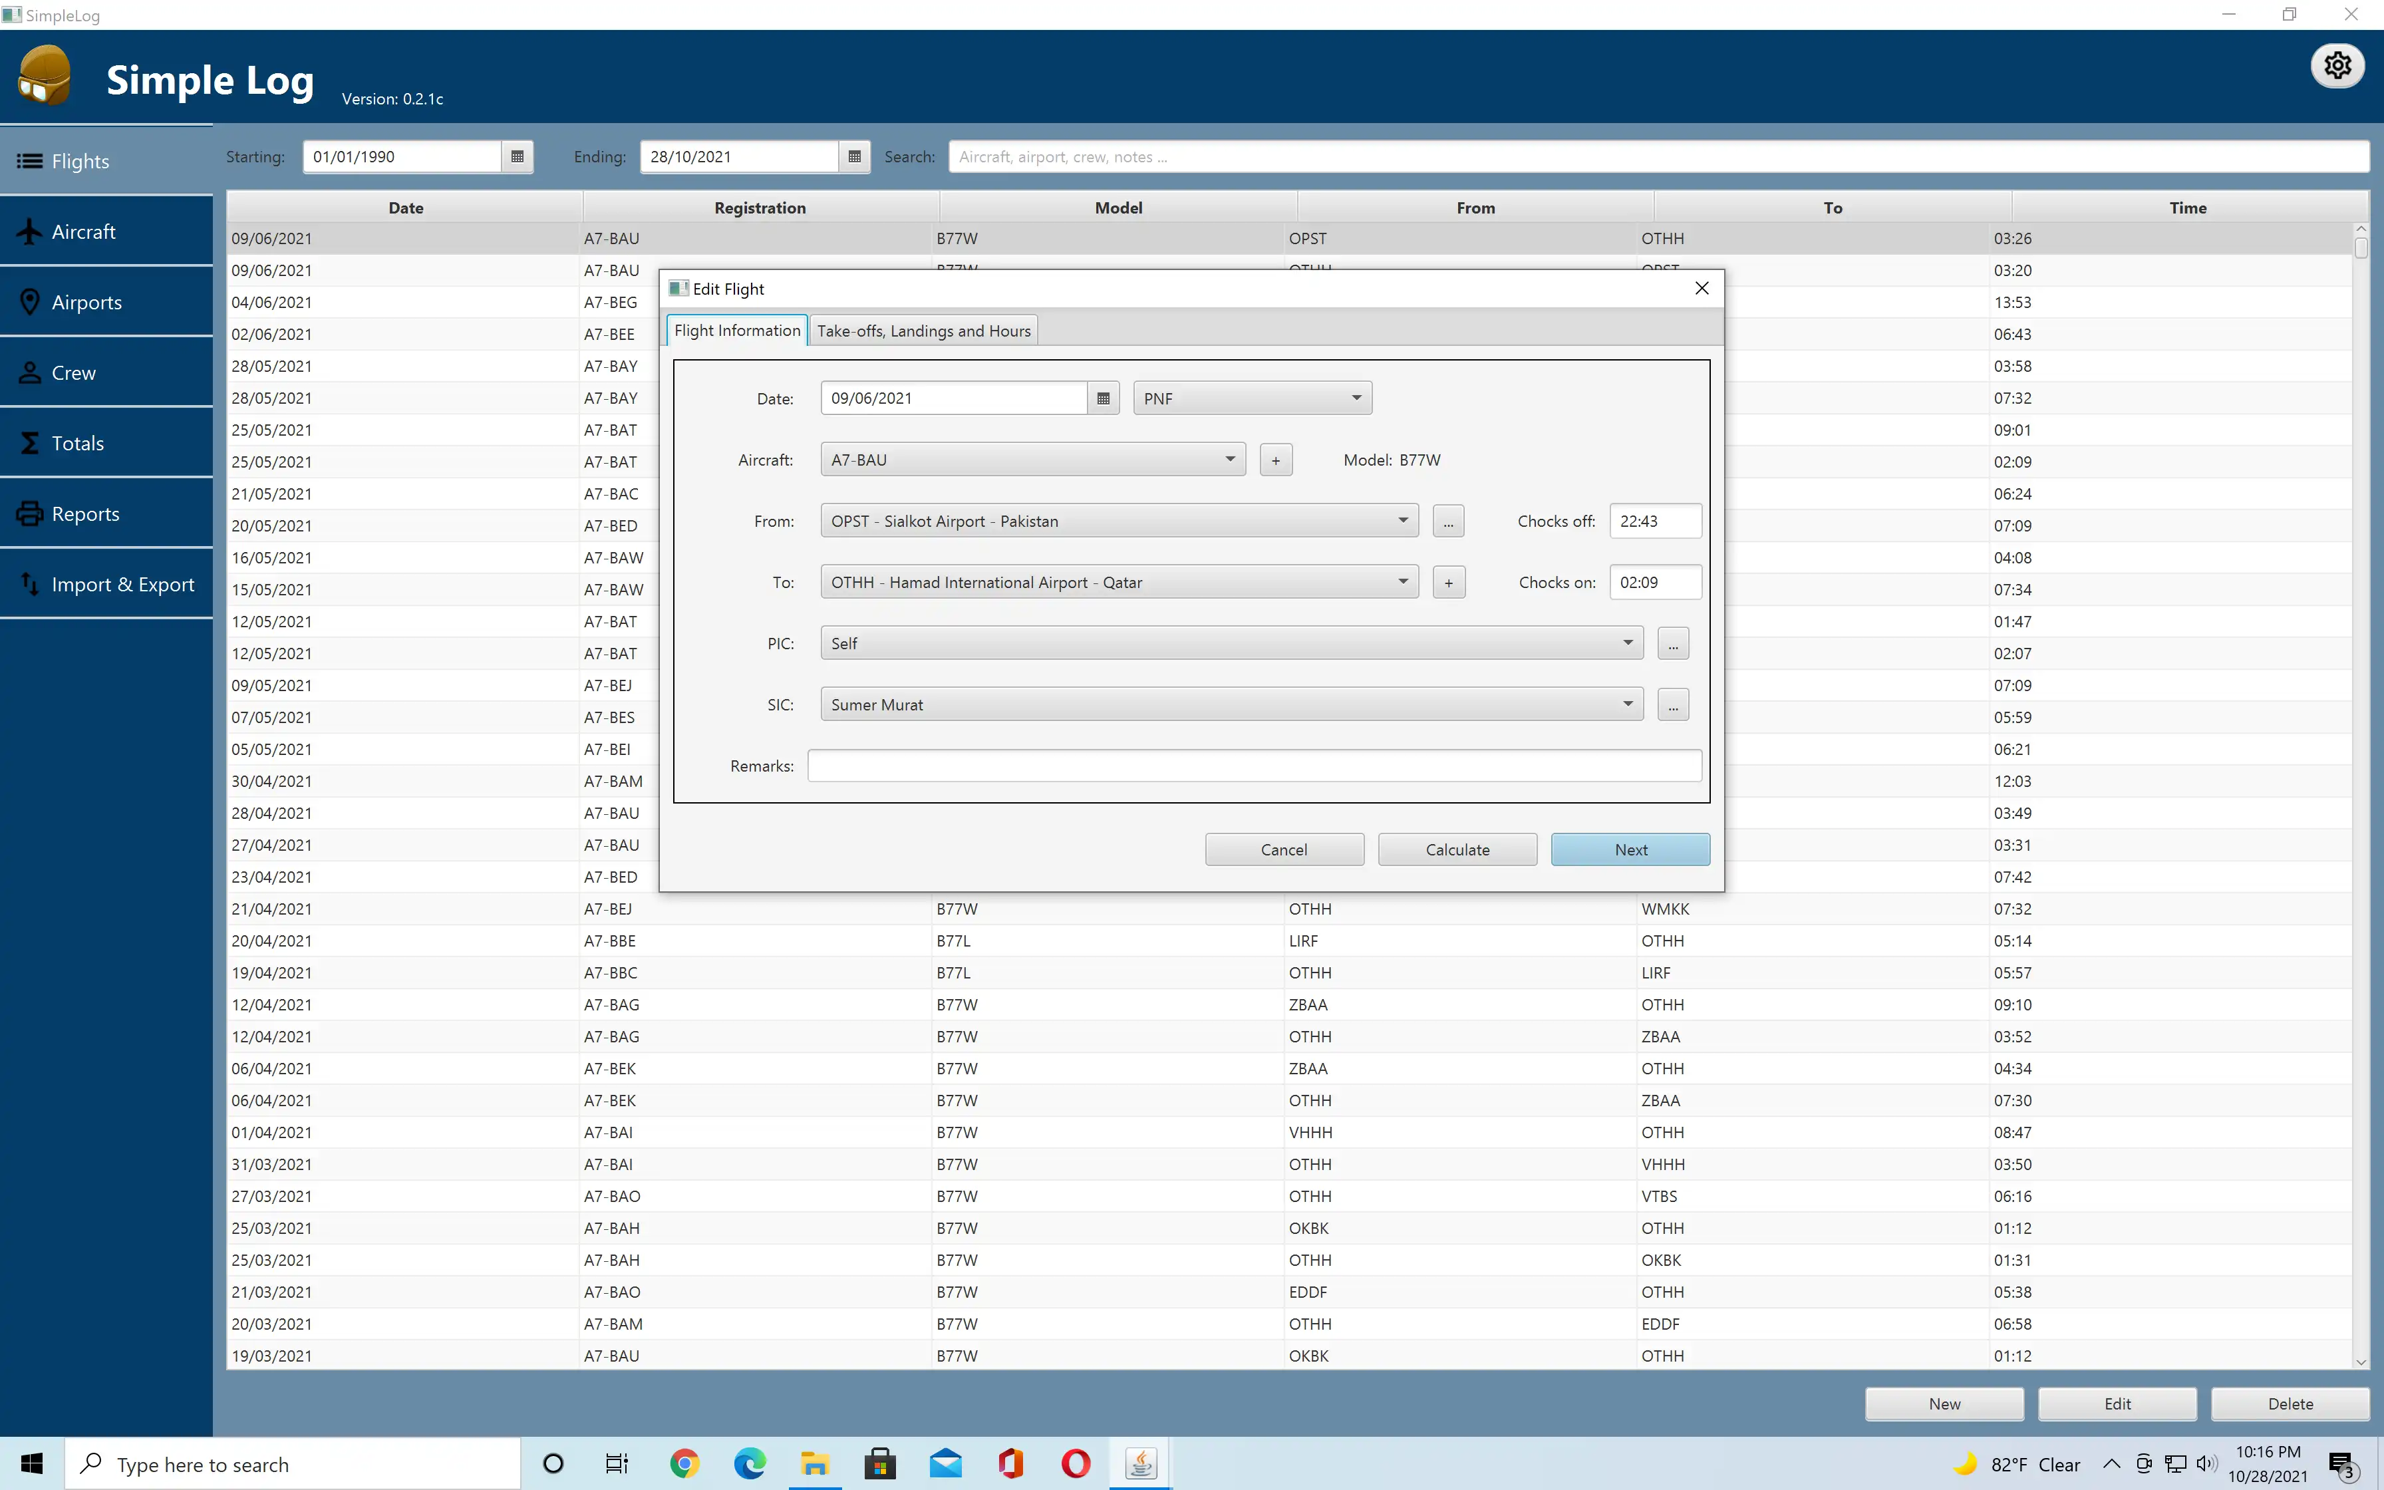2384x1490 pixels.
Task: Expand the PIC dropdown showing Self
Action: (1627, 642)
